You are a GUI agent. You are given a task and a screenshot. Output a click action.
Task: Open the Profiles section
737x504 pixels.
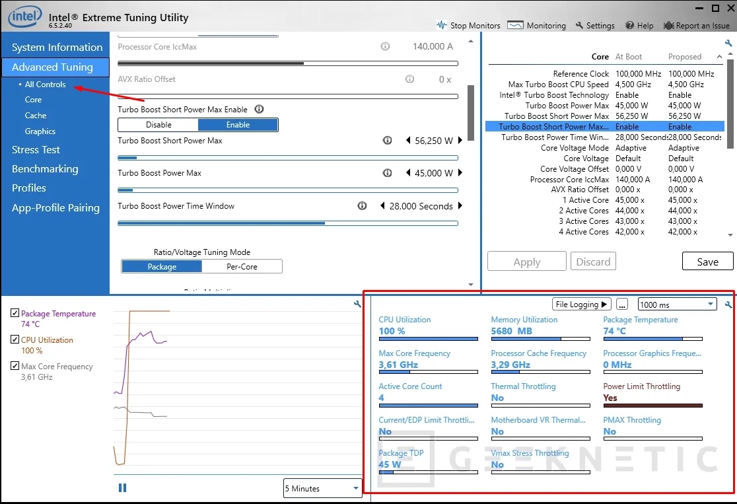[x=28, y=188]
